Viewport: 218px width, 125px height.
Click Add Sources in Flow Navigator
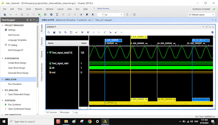click(14, 35)
